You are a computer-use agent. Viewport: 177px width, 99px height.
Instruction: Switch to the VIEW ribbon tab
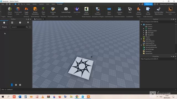point(53,4)
